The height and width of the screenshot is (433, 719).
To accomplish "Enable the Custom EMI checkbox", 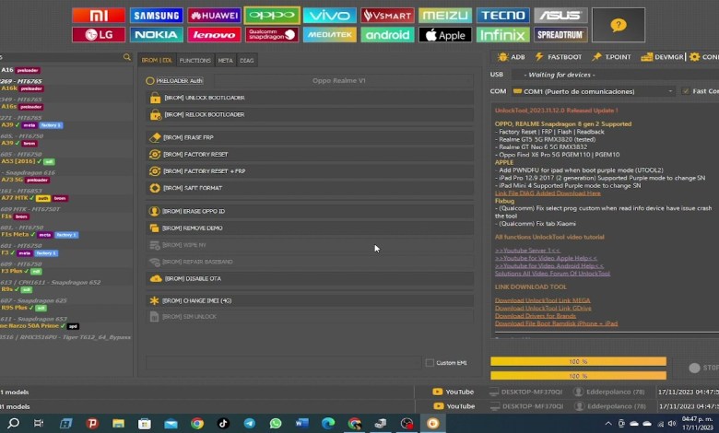I will [430, 363].
